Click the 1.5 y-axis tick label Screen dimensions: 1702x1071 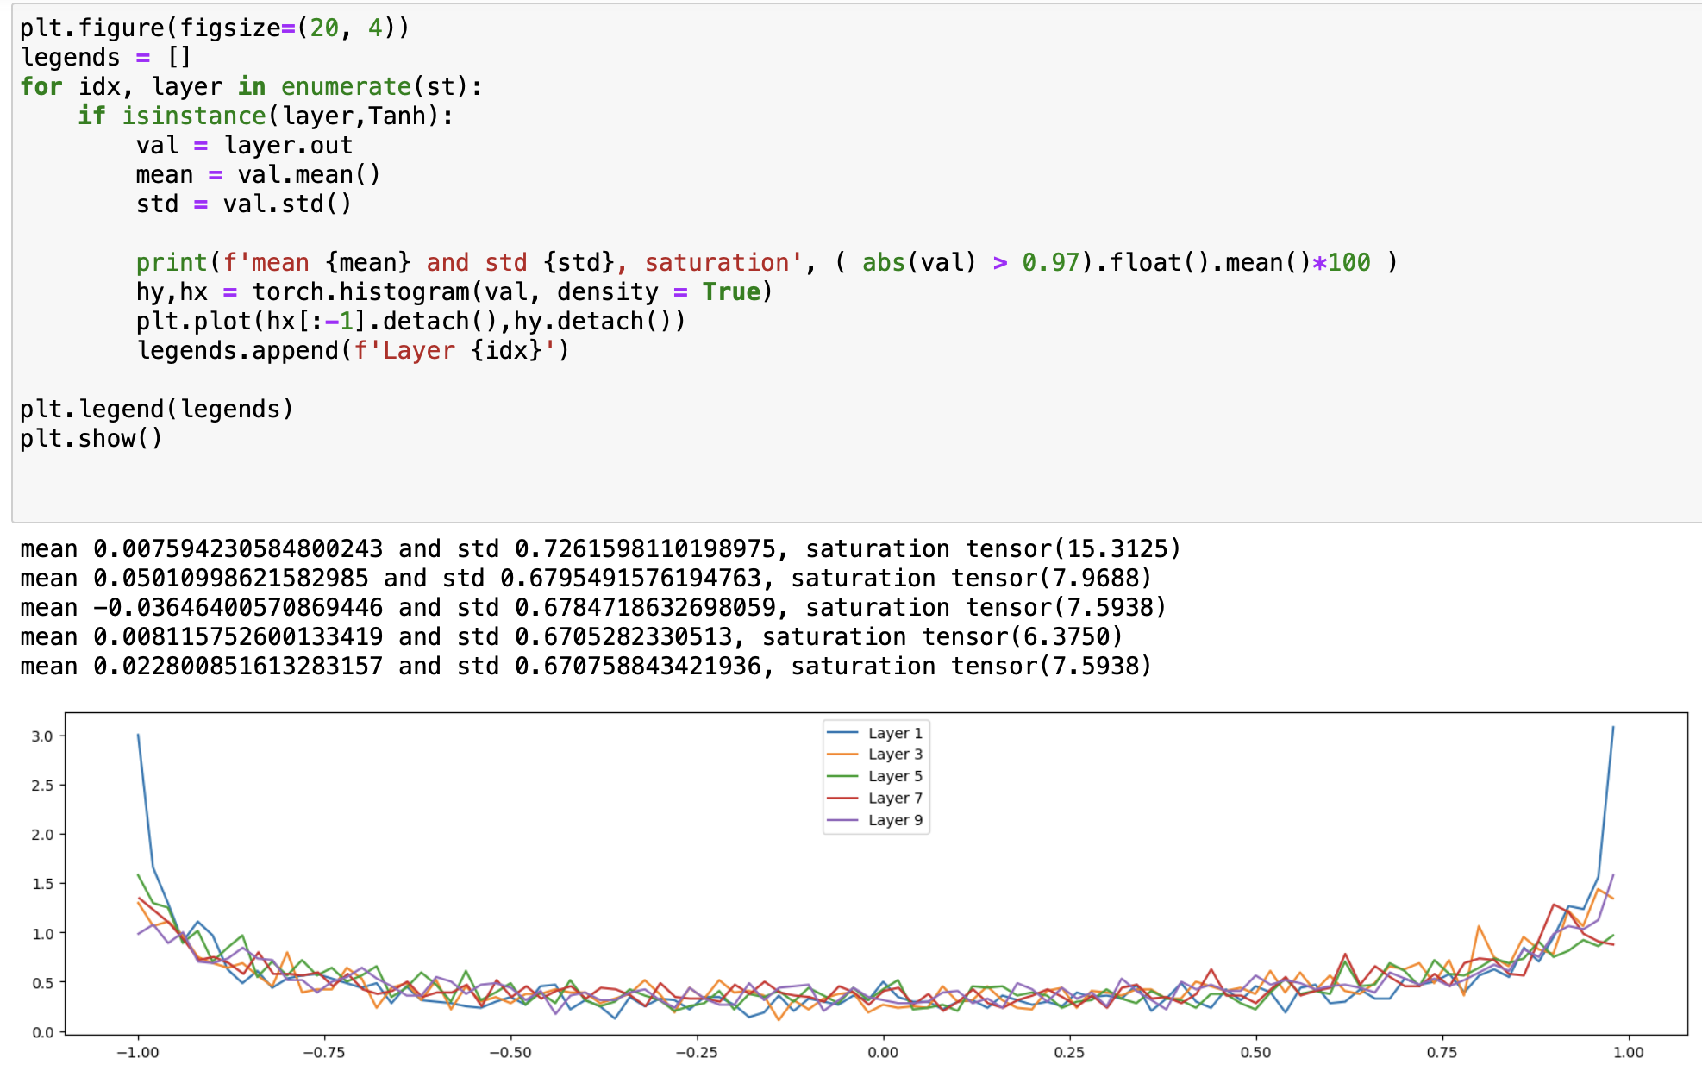coord(42,884)
